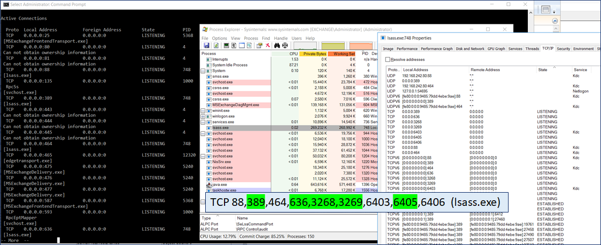
Task: Click the java.exe process icon
Action: [x=209, y=184]
